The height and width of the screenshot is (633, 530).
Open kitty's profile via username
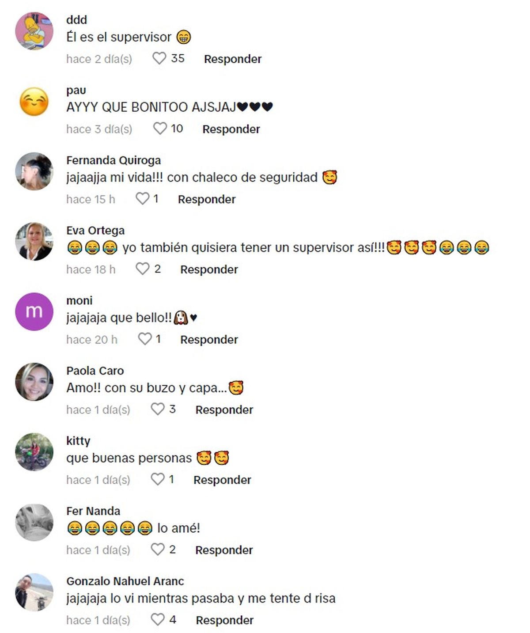[78, 441]
